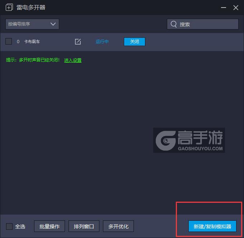Screen dimensions: 244x238
Task: Click 新建/复制模拟器 button
Action: point(212,226)
